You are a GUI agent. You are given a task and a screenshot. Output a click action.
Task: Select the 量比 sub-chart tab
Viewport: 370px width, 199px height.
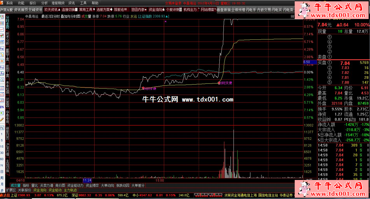point(35,185)
